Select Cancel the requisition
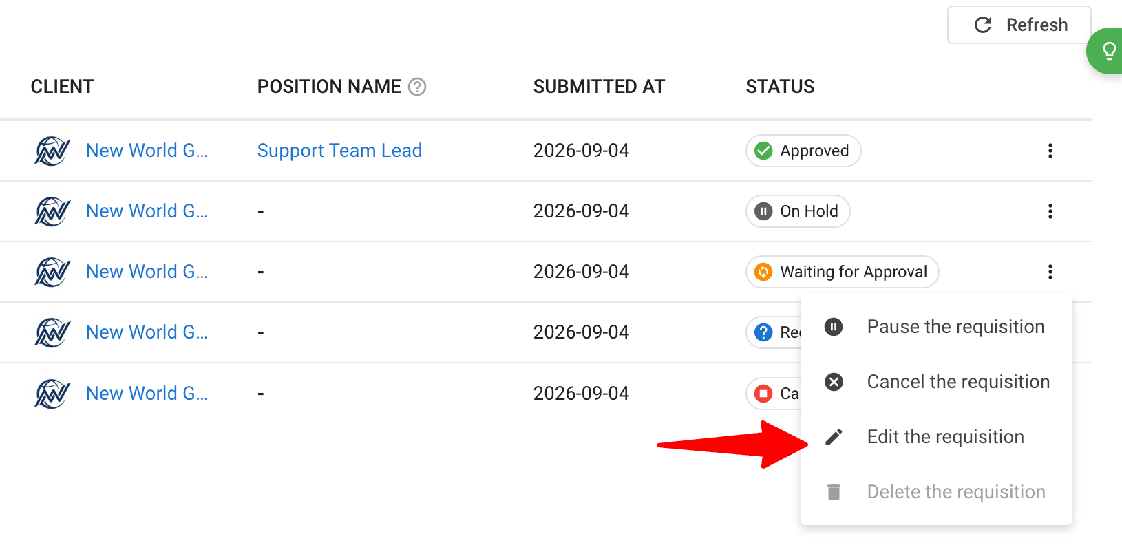This screenshot has width=1122, height=556. pyautogui.click(x=936, y=382)
